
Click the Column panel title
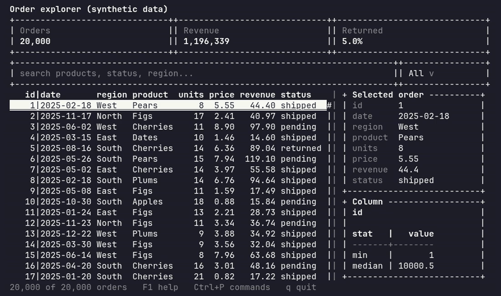click(368, 202)
